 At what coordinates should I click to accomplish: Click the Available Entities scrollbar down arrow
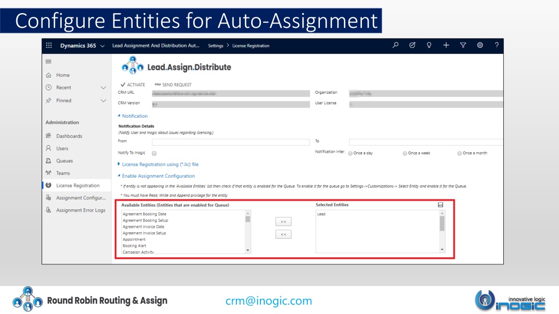(x=248, y=250)
